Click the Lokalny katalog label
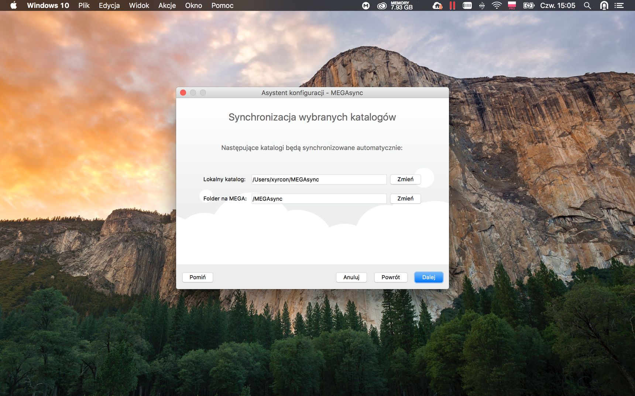Screen dimensions: 635x396 (224, 179)
